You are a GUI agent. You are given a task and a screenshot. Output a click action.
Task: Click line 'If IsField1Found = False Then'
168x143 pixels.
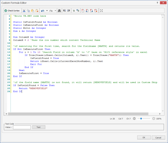(x=34, y=85)
